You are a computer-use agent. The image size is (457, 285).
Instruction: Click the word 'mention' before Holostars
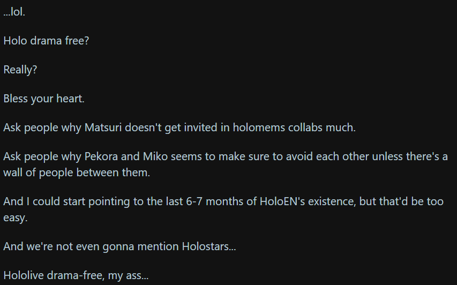(x=160, y=247)
